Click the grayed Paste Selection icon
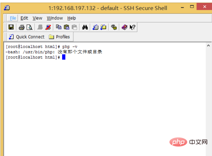 click(x=74, y=27)
